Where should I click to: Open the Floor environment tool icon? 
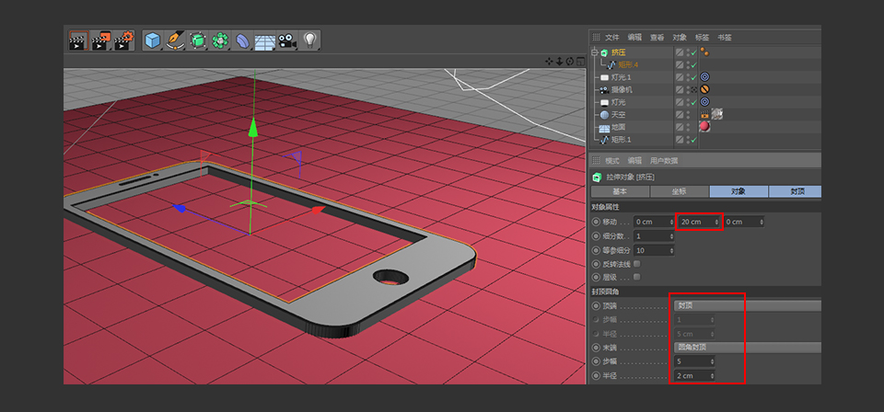[x=265, y=41]
